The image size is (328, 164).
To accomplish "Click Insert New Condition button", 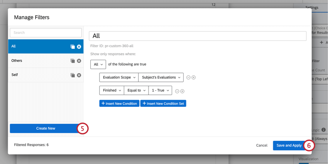I will click(119, 103).
